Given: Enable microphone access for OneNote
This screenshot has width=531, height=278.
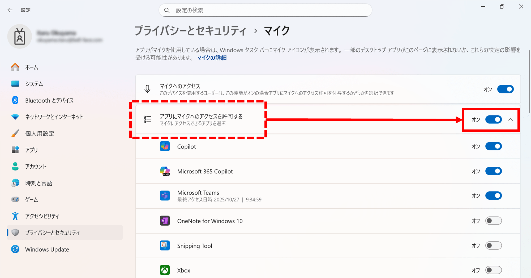Looking at the screenshot, I should 493,221.
